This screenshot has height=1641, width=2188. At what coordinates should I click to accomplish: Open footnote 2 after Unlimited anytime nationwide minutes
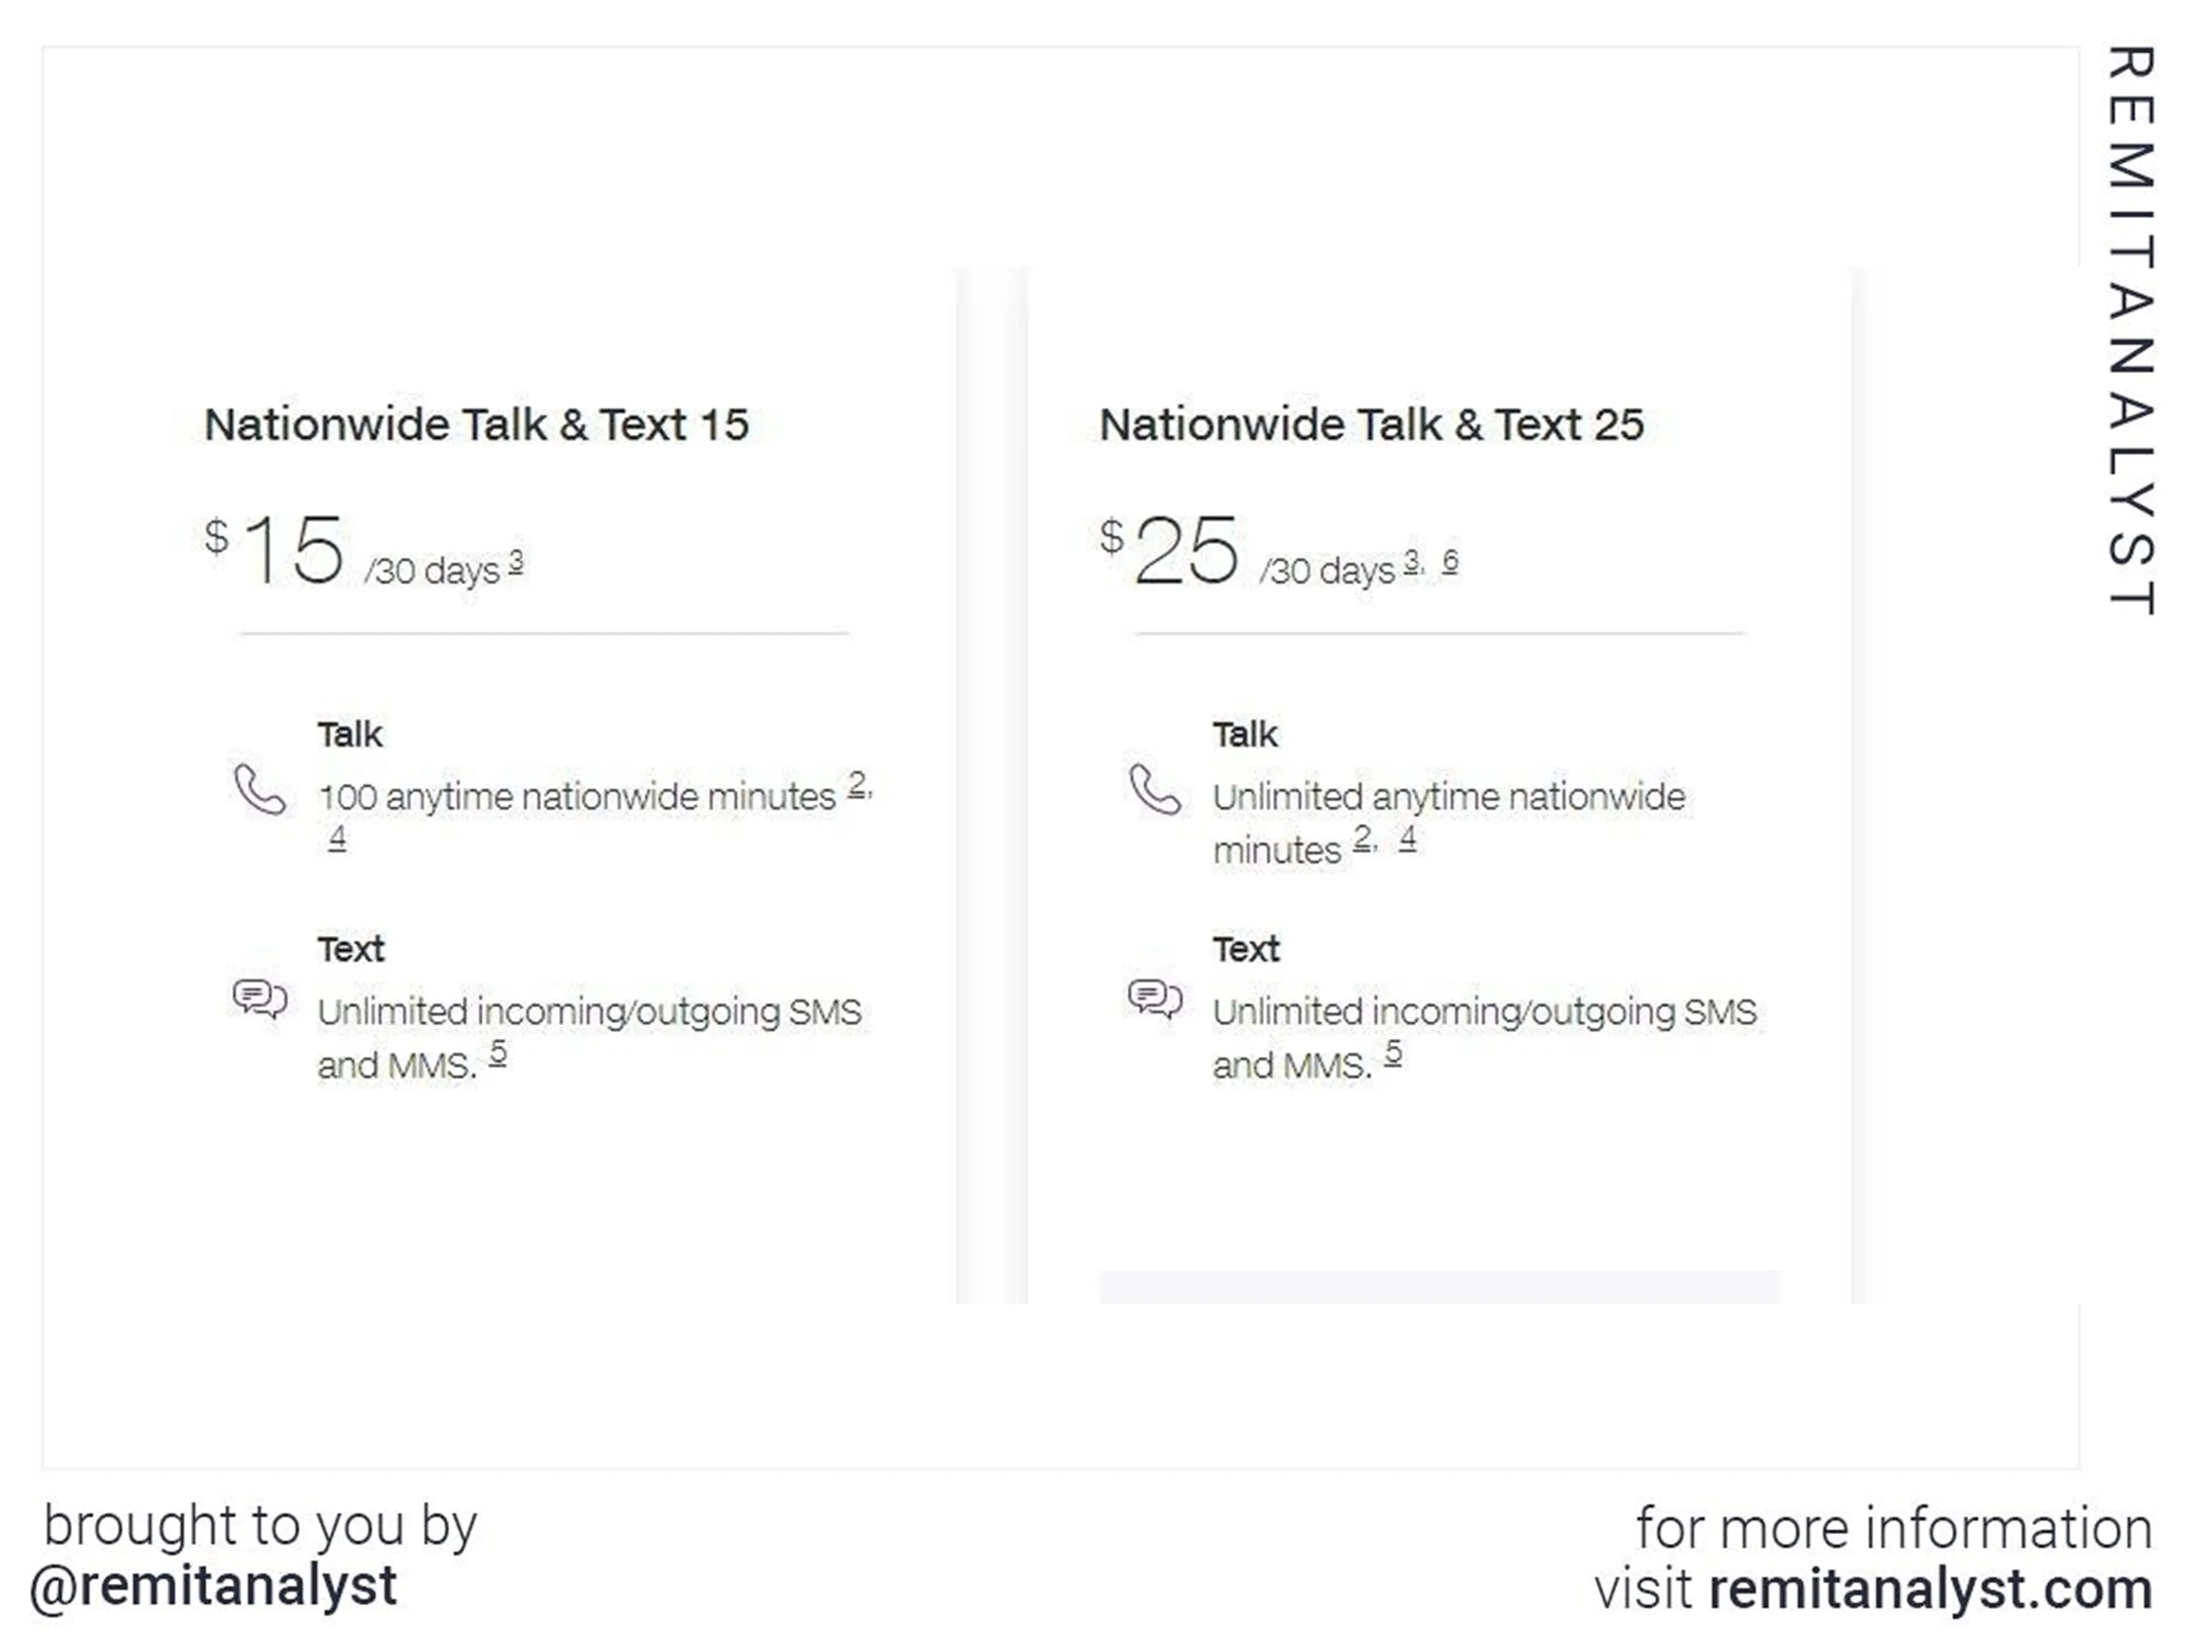coord(1362,839)
